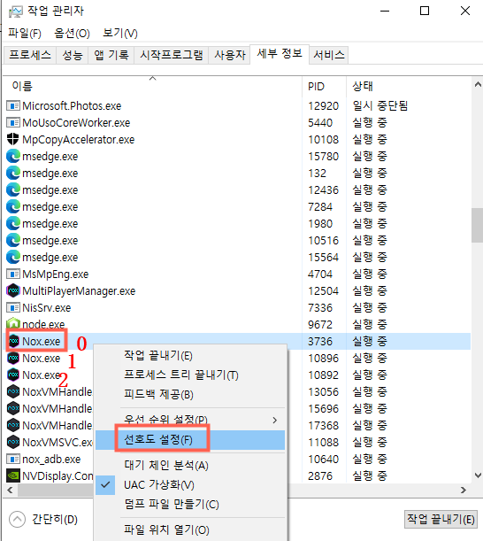Click the MpCopyAccelerator.exe shield icon
483x541 pixels.
point(13,139)
